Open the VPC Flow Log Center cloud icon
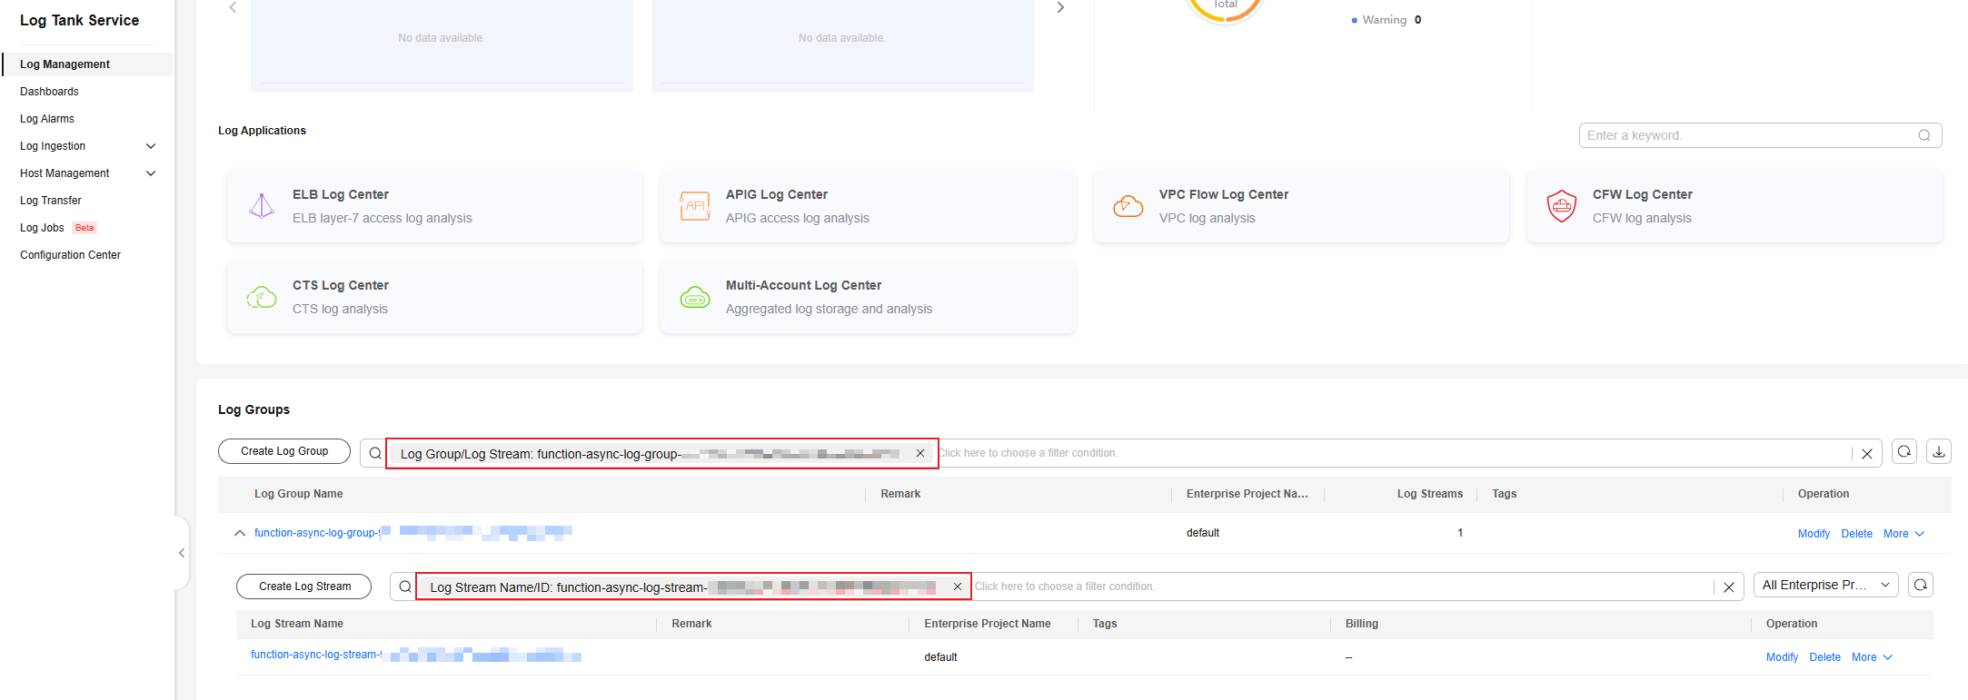The image size is (1968, 700). point(1128,206)
